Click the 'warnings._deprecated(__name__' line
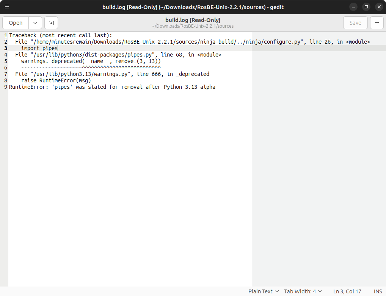Screen dimensions: 386x296 pyautogui.click(x=91, y=61)
